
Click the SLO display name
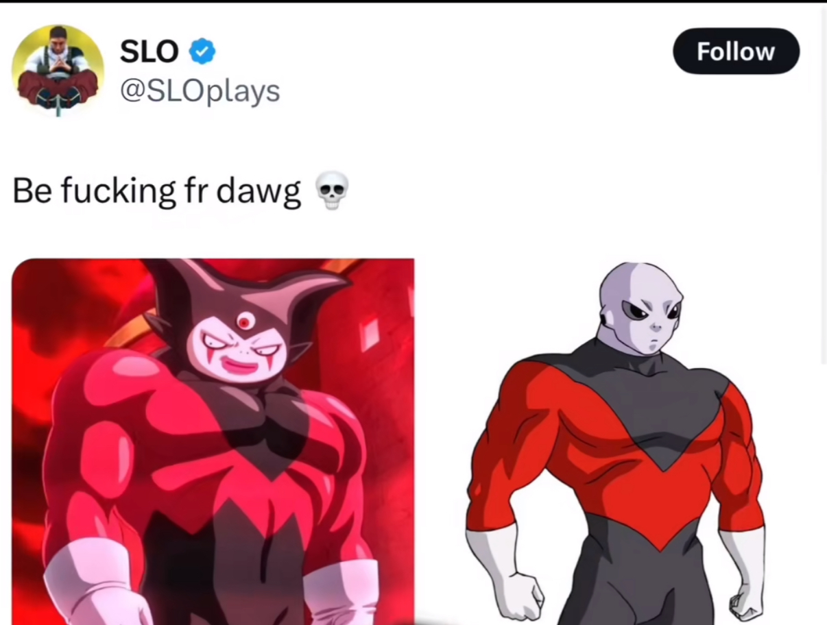[149, 51]
